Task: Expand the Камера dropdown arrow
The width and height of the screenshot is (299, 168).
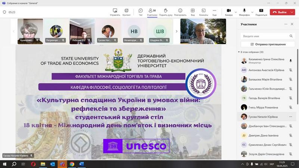Action: 236,12
